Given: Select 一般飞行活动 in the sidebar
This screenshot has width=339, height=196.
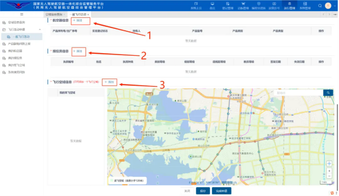Looking at the screenshot, I should [21, 37].
